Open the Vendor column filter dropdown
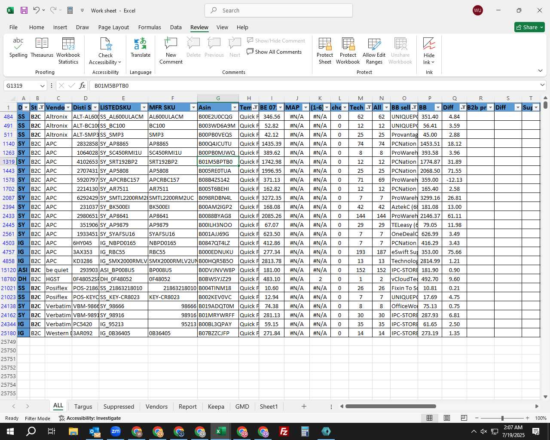 68,107
